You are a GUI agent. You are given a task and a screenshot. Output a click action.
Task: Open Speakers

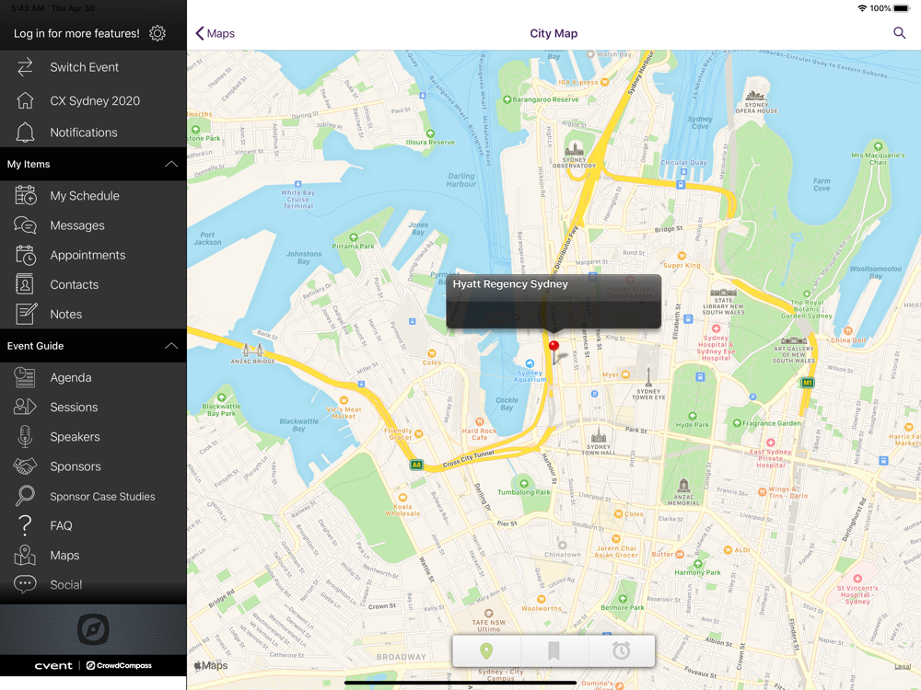coord(93,436)
